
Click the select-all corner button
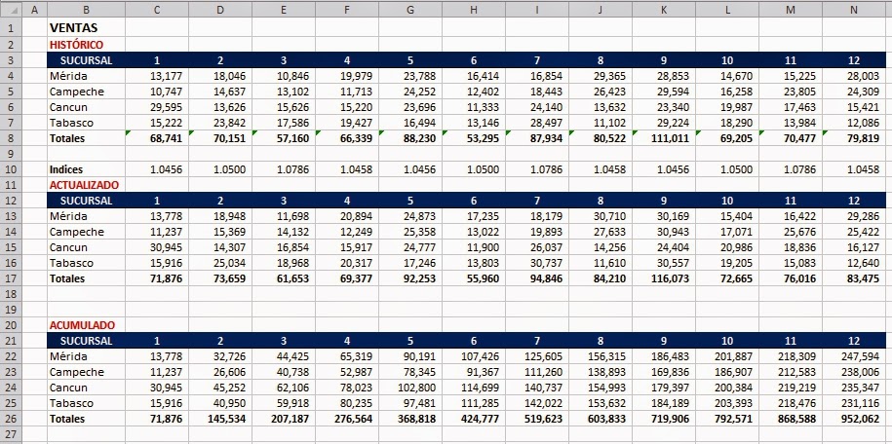[x=11, y=9]
